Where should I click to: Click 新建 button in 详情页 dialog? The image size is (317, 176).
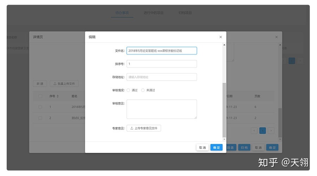pyautogui.click(x=40, y=84)
